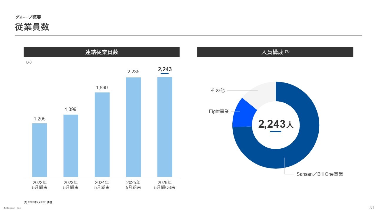Viewport: 377px width, 212px height.
Task: Click the 2,235 data label
Action: pyautogui.click(x=133, y=72)
